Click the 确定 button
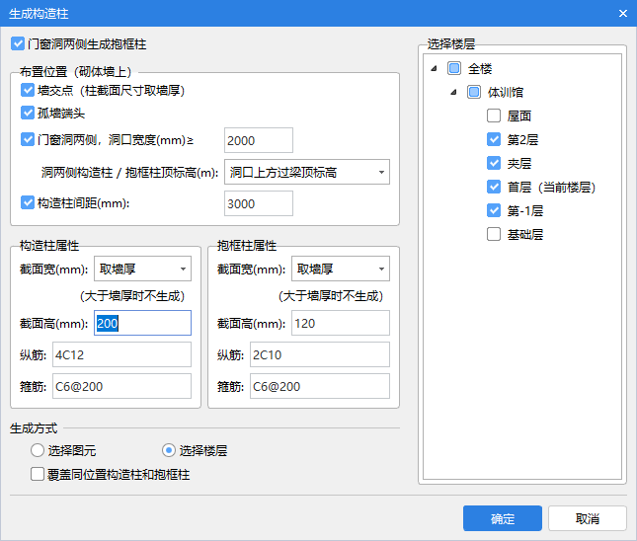The image size is (637, 541). [x=503, y=518]
